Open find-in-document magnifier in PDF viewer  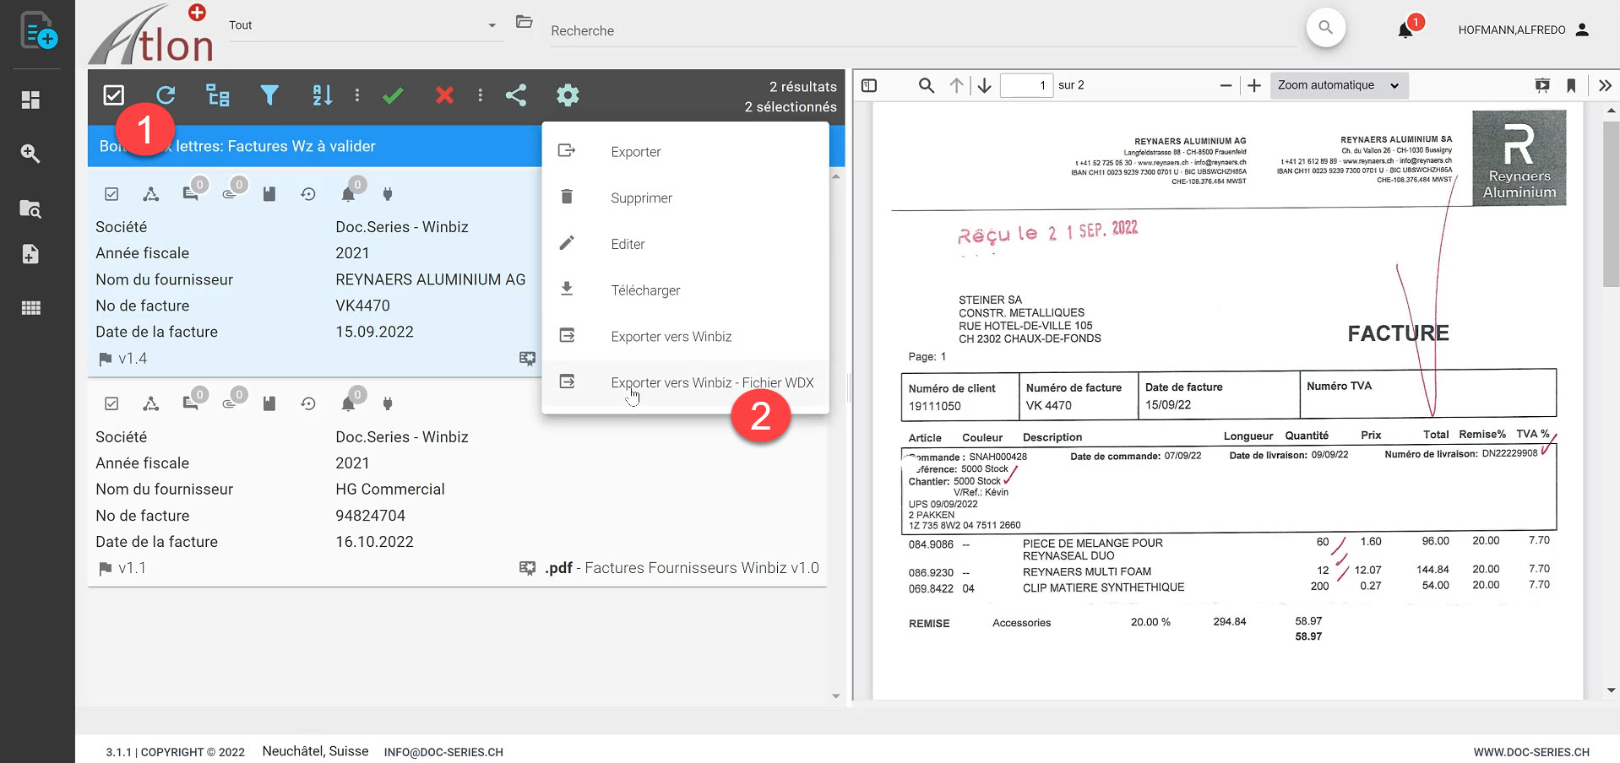click(x=927, y=85)
